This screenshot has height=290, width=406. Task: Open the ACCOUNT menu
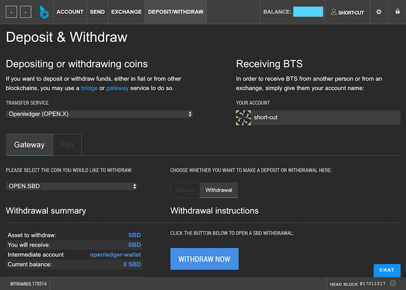coord(70,12)
